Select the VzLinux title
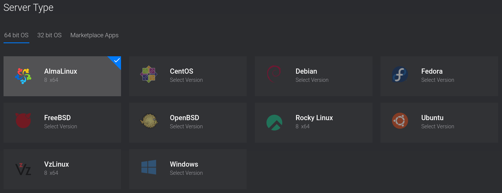 pos(57,164)
